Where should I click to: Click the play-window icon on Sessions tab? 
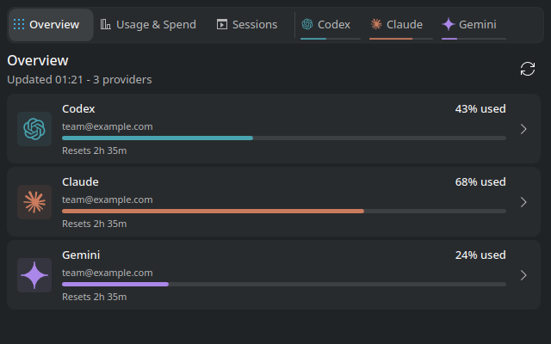[x=222, y=24]
